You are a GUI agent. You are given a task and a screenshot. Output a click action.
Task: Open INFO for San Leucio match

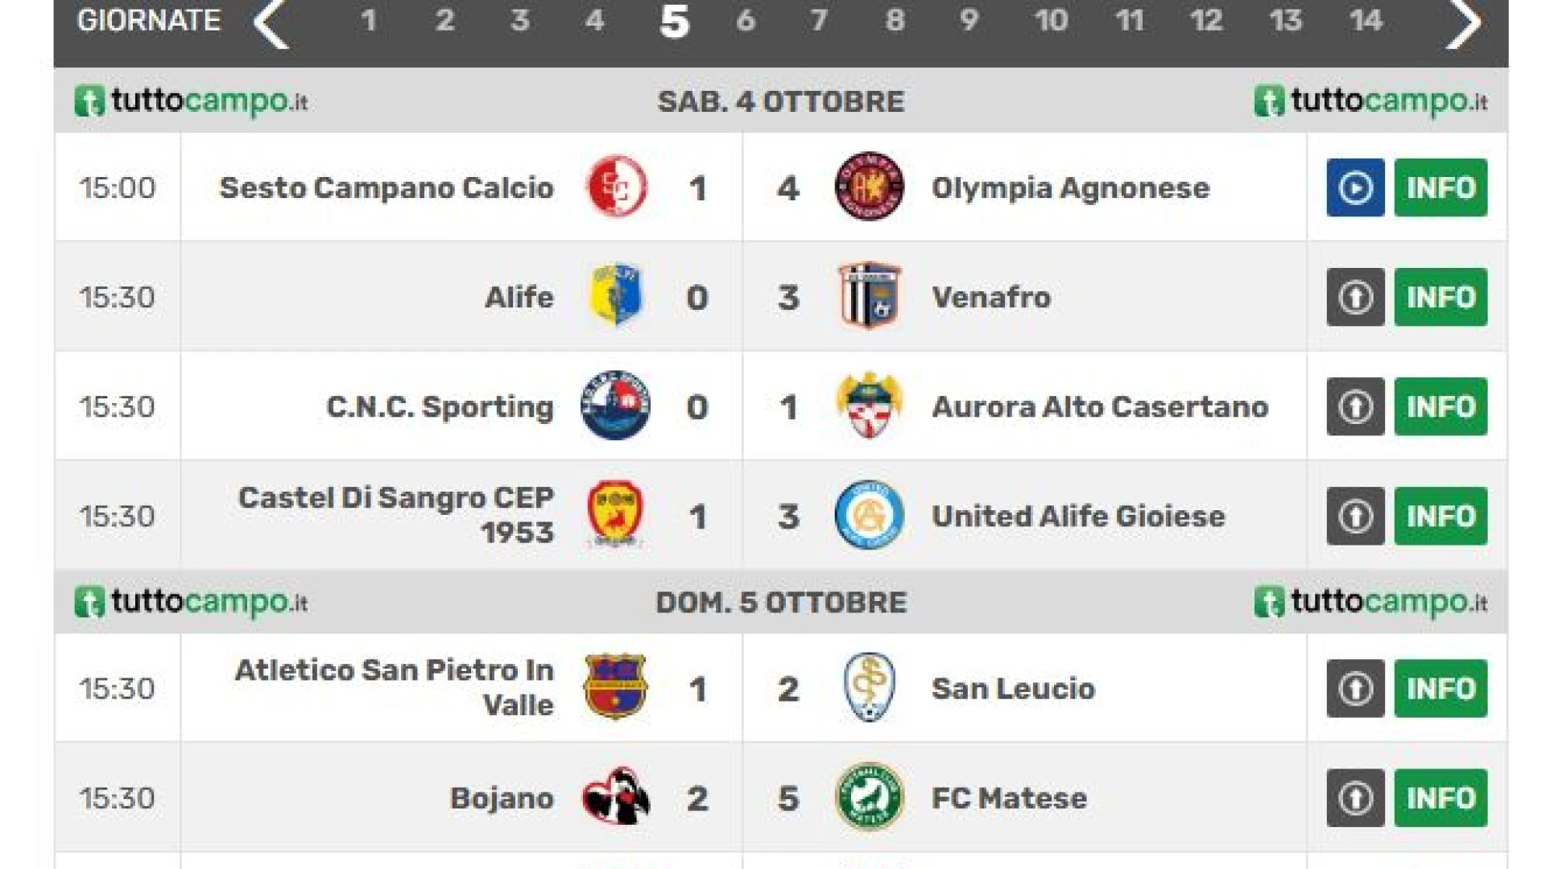1441,688
